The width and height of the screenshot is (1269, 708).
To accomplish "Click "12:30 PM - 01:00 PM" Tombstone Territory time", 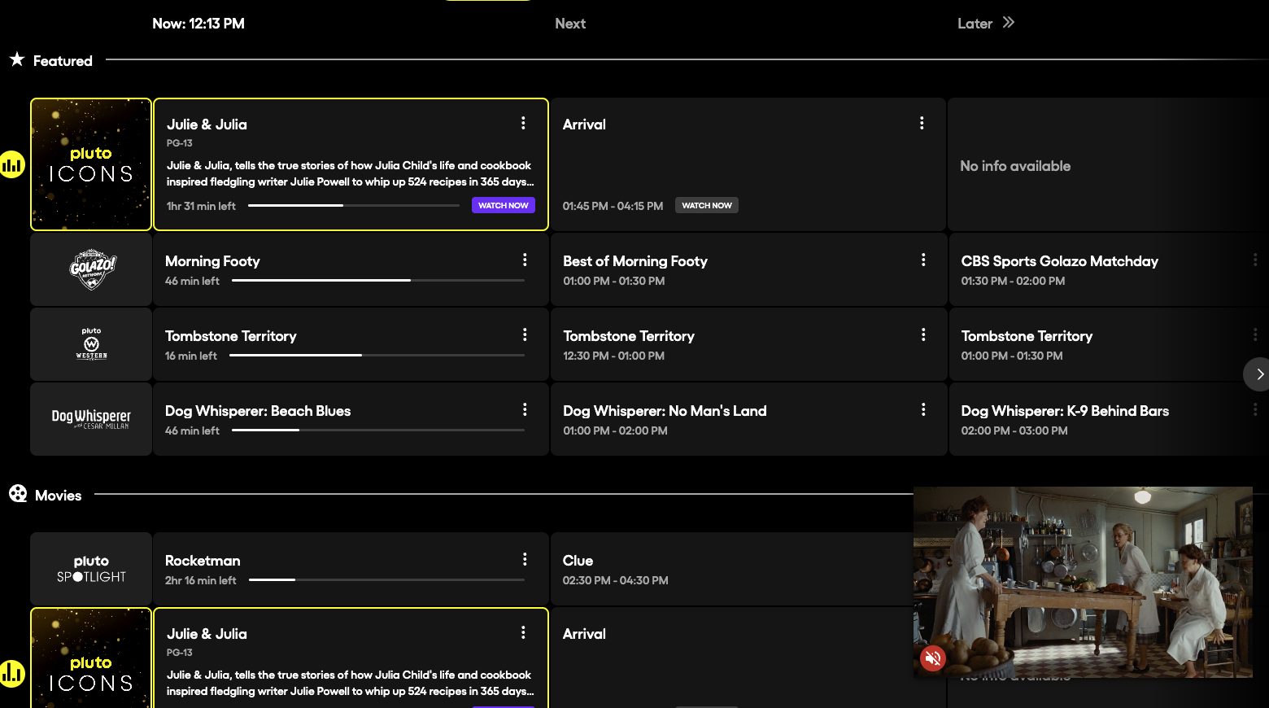I will (x=613, y=356).
